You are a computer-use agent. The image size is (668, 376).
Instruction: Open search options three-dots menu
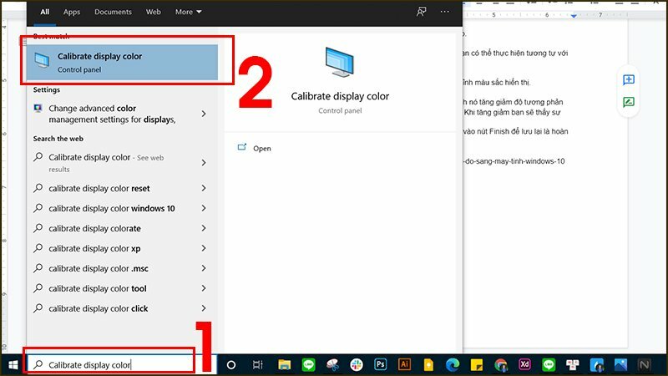(x=445, y=13)
